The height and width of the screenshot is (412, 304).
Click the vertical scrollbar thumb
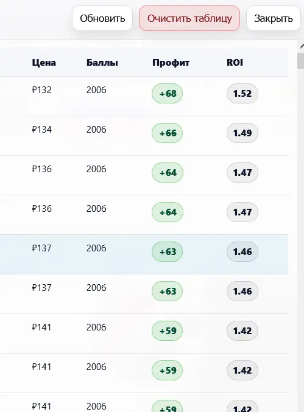tap(300, 61)
